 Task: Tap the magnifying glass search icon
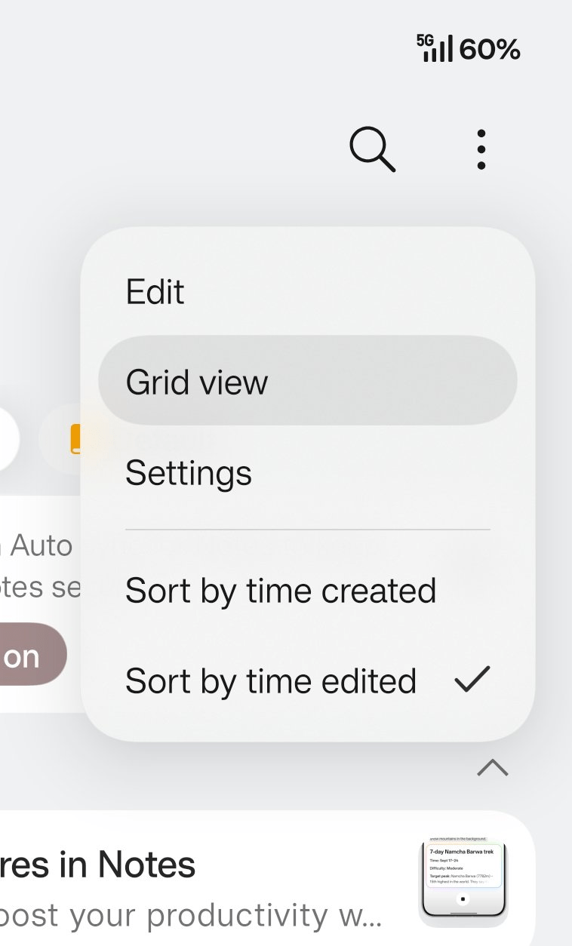coord(373,149)
